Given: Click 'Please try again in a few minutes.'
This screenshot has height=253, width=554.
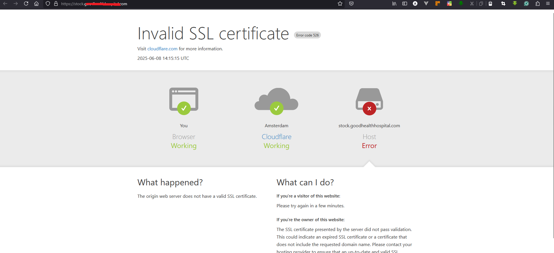Looking at the screenshot, I should [x=310, y=206].
